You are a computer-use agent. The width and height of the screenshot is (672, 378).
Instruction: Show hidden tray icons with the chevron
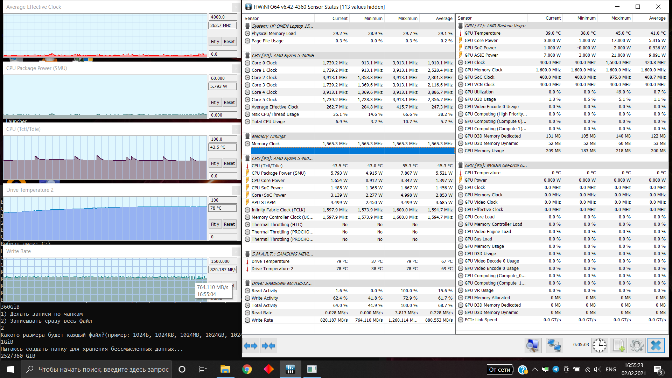point(535,369)
